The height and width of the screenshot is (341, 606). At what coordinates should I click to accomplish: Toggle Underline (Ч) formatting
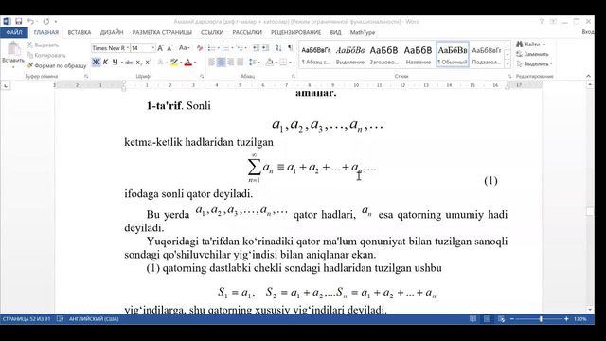click(x=115, y=63)
